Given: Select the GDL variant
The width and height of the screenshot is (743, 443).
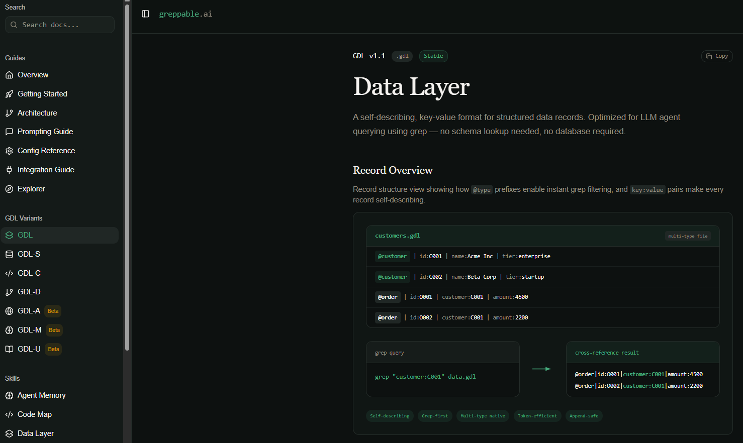Looking at the screenshot, I should pos(60,235).
